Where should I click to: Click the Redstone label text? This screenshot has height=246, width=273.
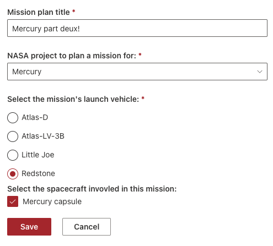[x=38, y=173]
